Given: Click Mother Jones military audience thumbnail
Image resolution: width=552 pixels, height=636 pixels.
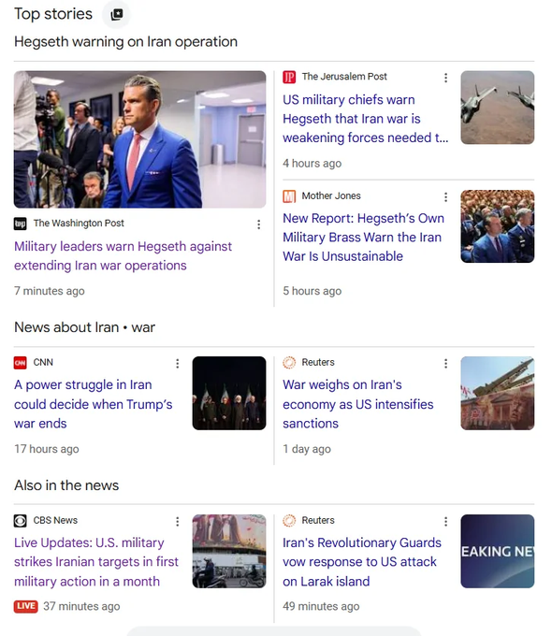Looking at the screenshot, I should pyautogui.click(x=497, y=226).
